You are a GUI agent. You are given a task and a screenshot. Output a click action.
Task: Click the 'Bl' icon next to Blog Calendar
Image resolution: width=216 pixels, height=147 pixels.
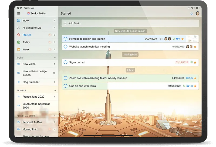19,82
